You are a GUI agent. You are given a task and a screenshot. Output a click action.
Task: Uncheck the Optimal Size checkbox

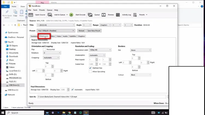tap(90, 68)
